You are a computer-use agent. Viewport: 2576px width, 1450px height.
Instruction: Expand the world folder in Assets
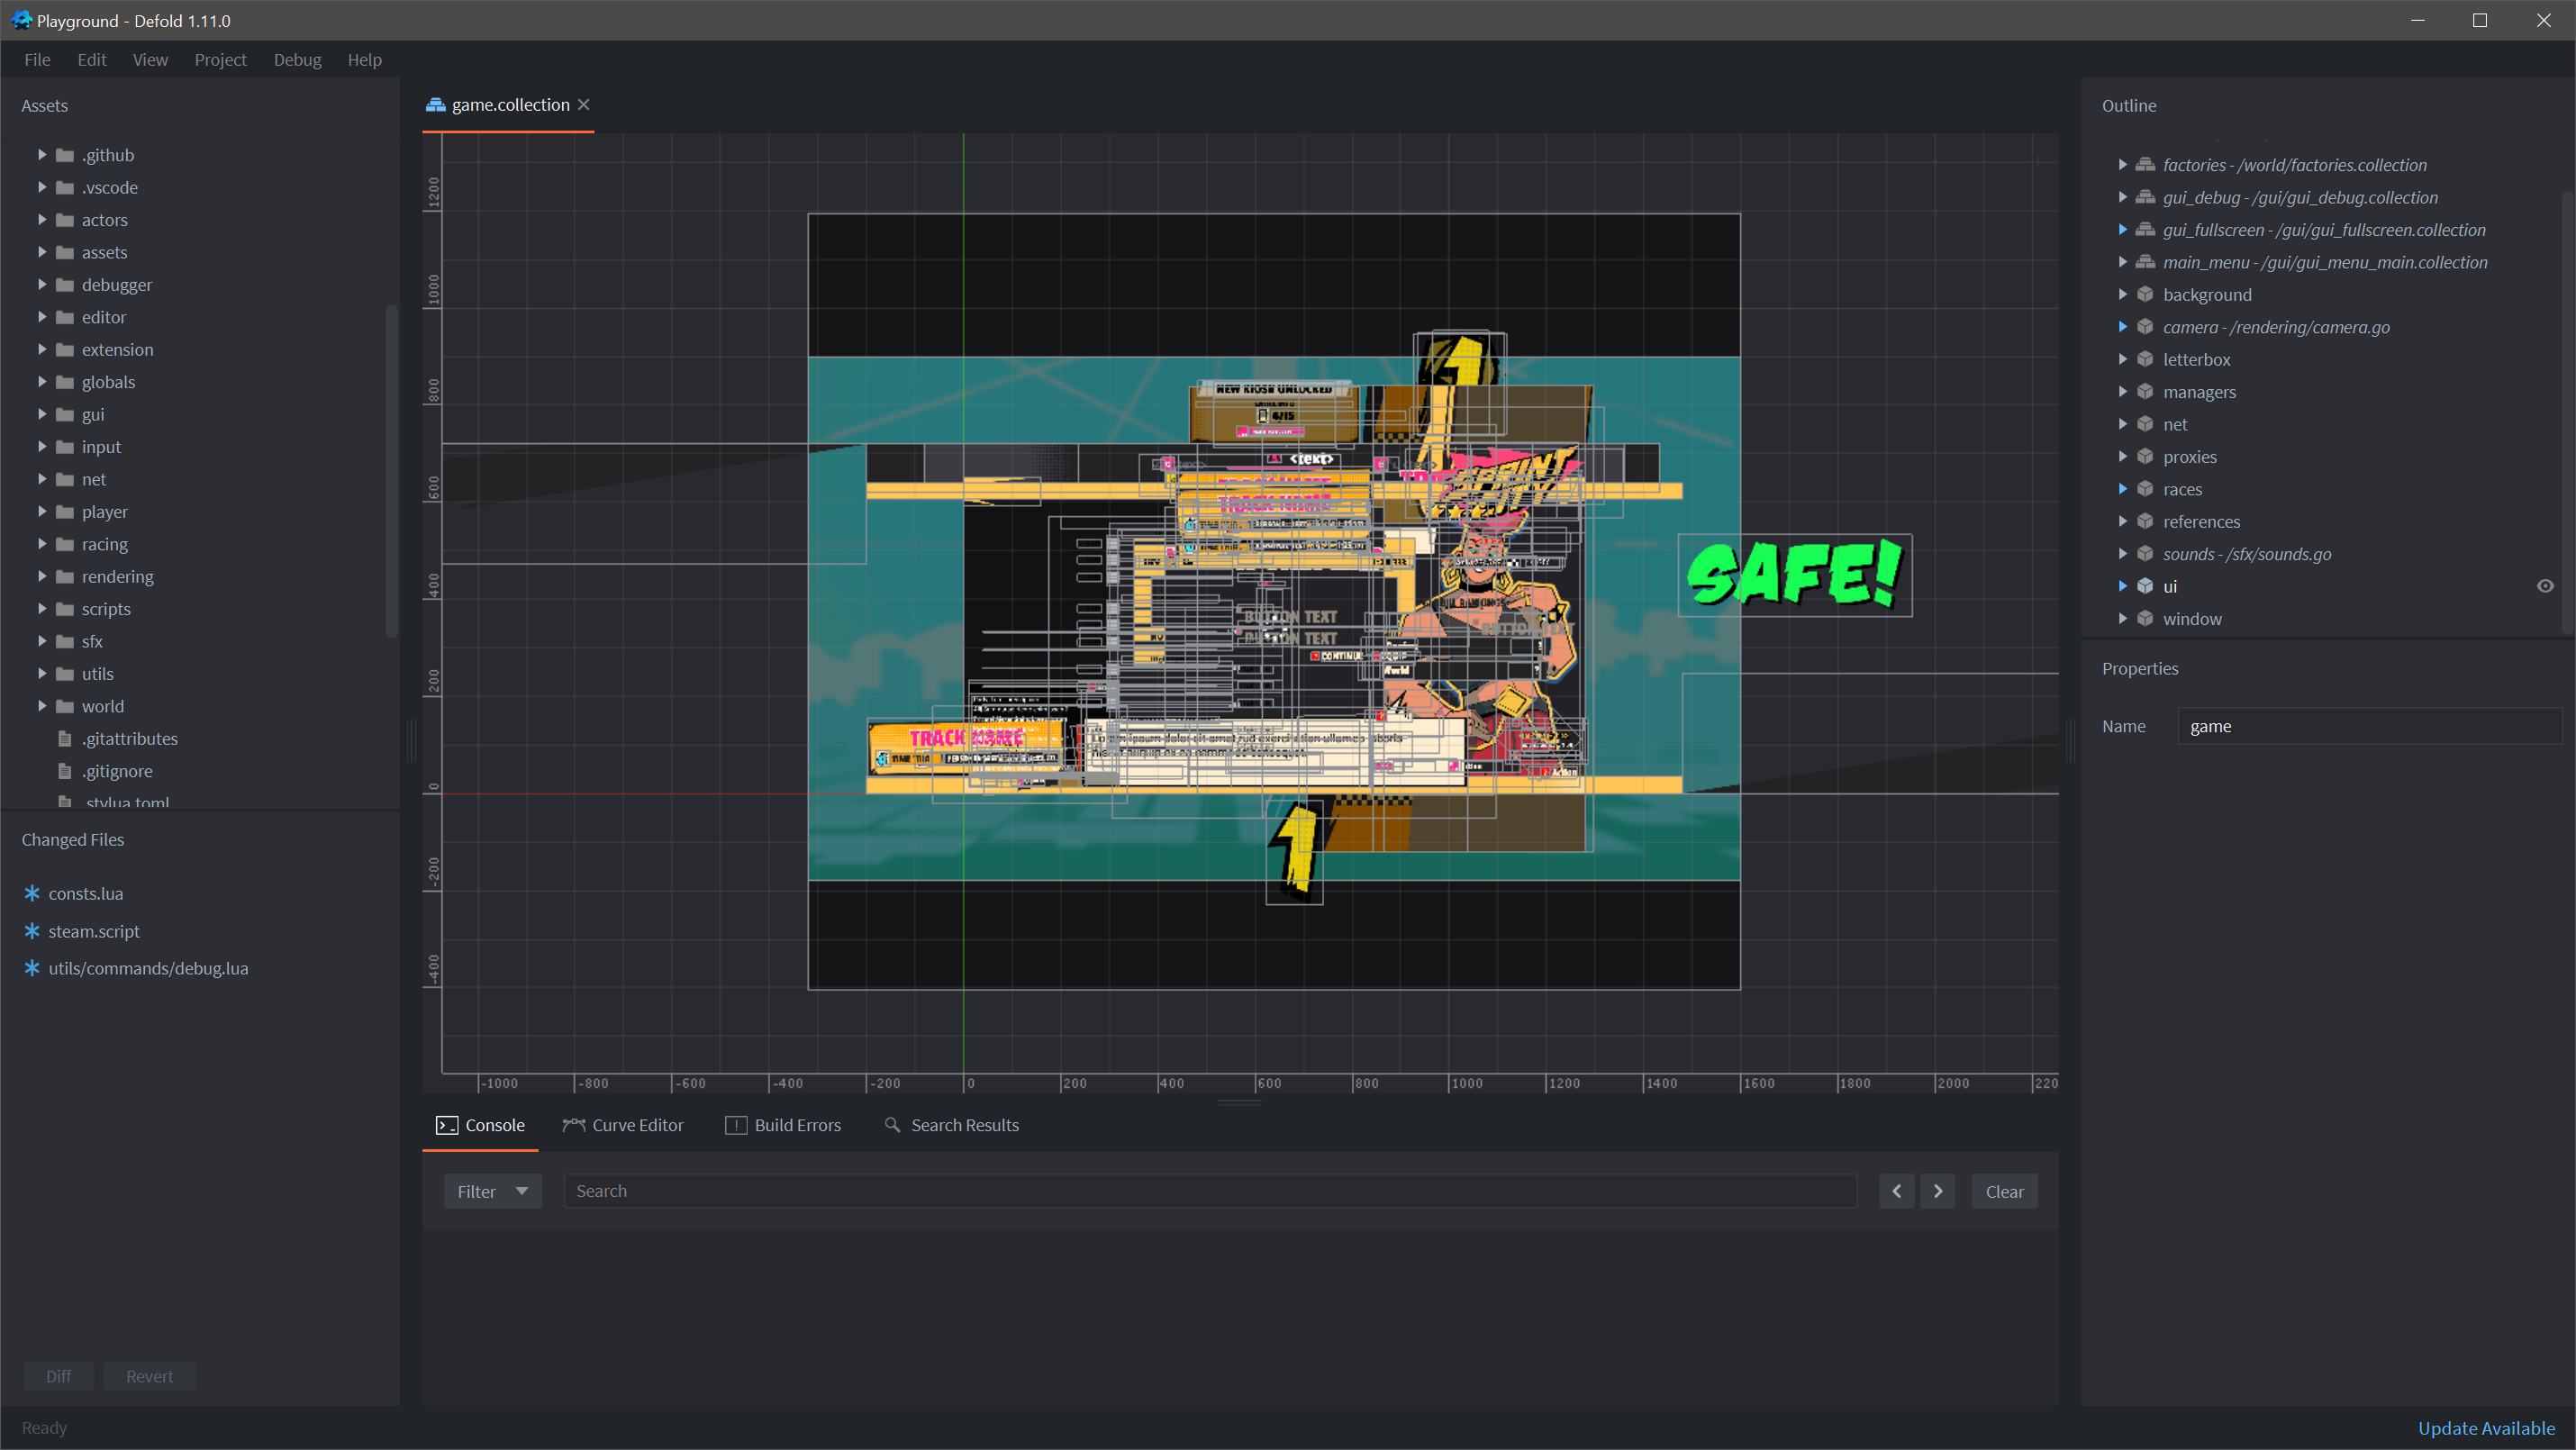tap(42, 706)
